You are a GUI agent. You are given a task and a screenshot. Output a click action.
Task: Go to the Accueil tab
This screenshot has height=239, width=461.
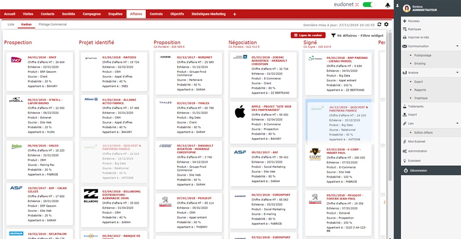(10, 14)
